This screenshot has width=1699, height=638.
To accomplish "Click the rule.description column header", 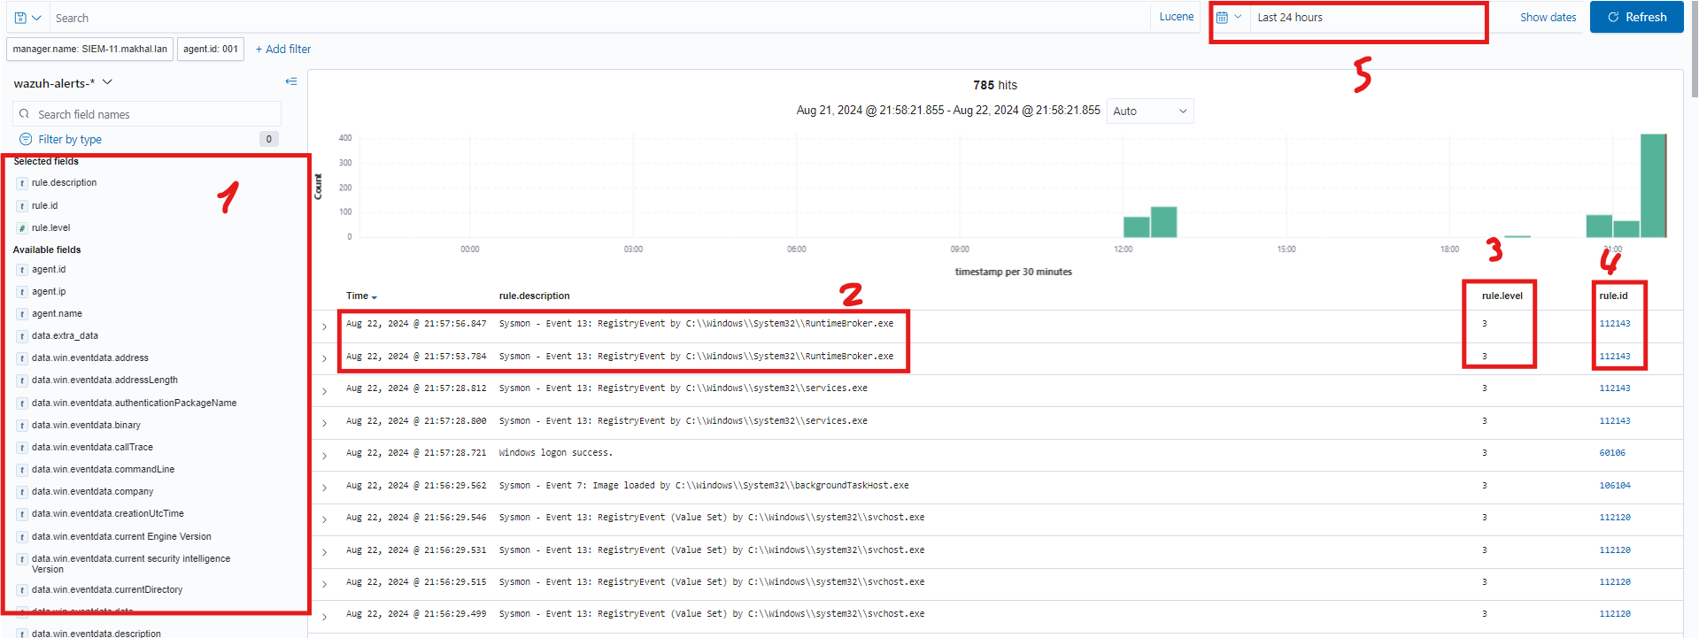I will [x=534, y=296].
